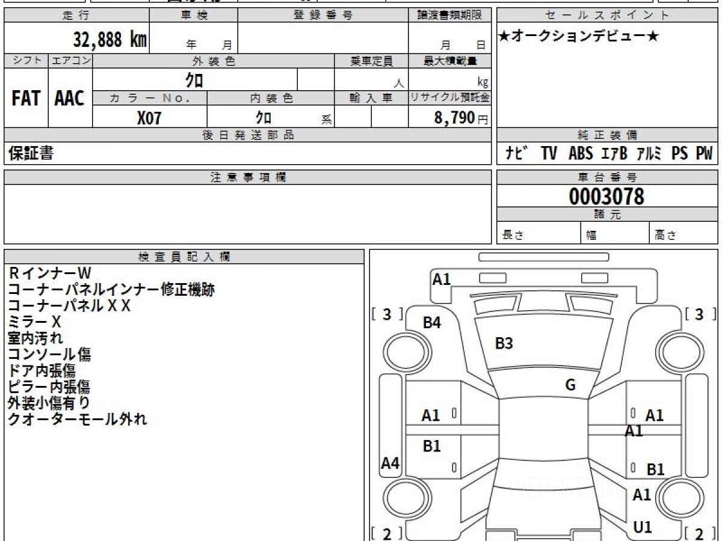Select the 保証書 entry

tap(31, 154)
